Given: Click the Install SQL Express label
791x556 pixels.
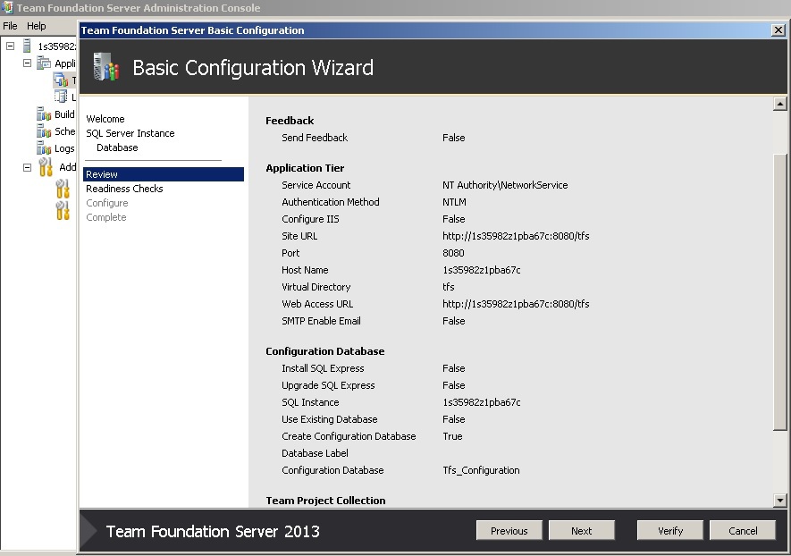Looking at the screenshot, I should (x=323, y=368).
